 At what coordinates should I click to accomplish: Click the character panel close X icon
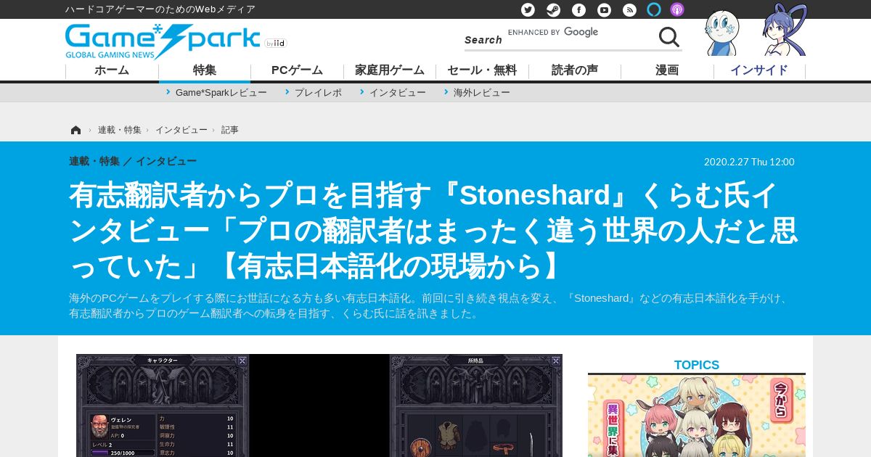[x=242, y=360]
